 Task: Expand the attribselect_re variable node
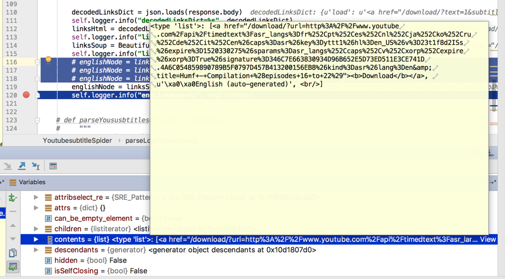[x=36, y=198]
